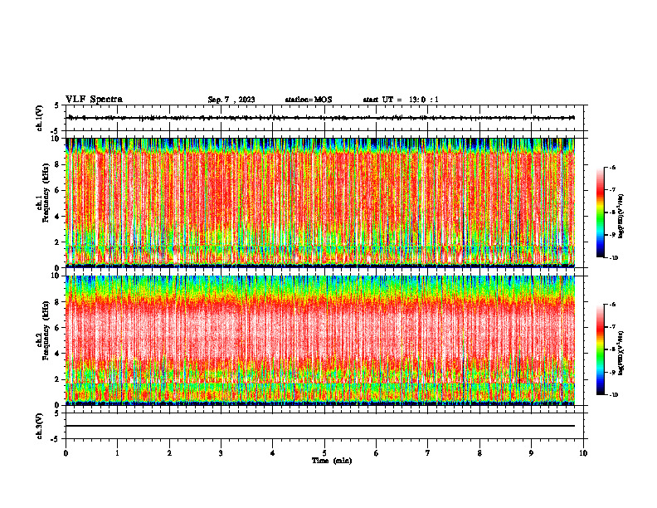
Task: Click time axis tick label "6"
Action: pos(377,453)
